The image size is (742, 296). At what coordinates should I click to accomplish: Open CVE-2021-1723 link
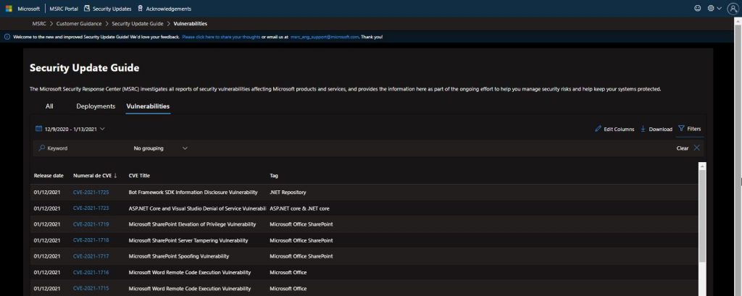[91, 208]
